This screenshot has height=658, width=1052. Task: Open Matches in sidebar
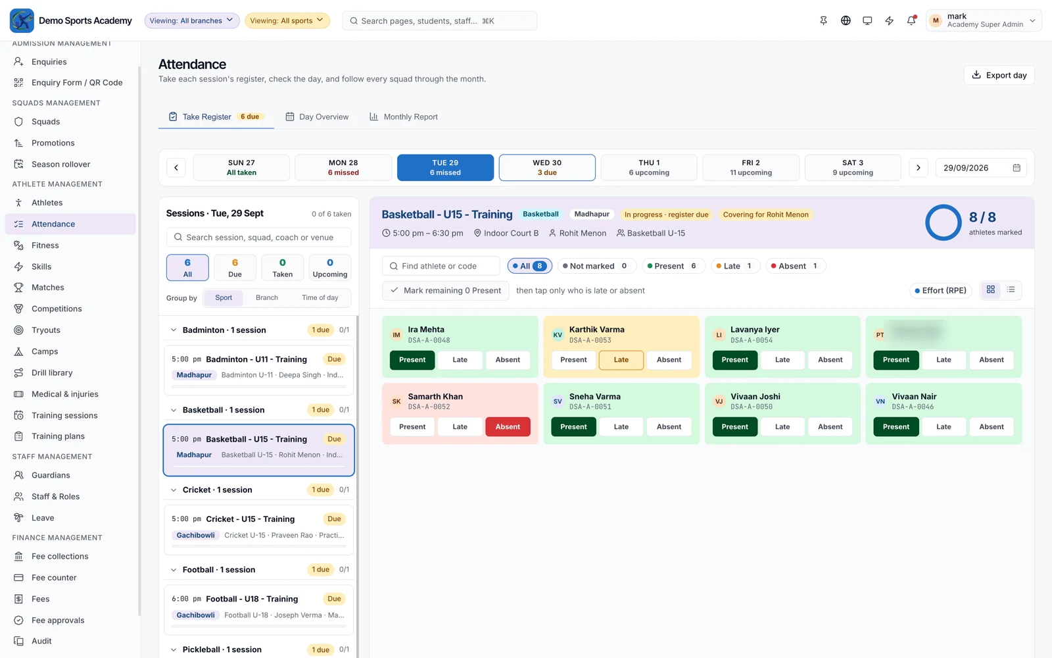[70, 288]
